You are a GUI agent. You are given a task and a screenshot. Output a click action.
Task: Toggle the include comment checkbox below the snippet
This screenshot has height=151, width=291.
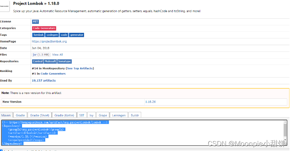tap(1, 150)
